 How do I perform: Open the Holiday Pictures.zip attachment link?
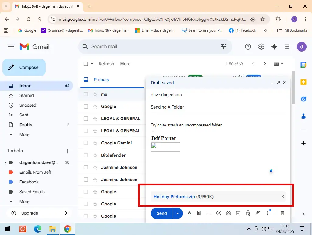point(174,197)
